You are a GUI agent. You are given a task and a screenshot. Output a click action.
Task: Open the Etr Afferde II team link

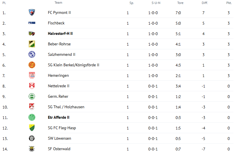(59, 118)
